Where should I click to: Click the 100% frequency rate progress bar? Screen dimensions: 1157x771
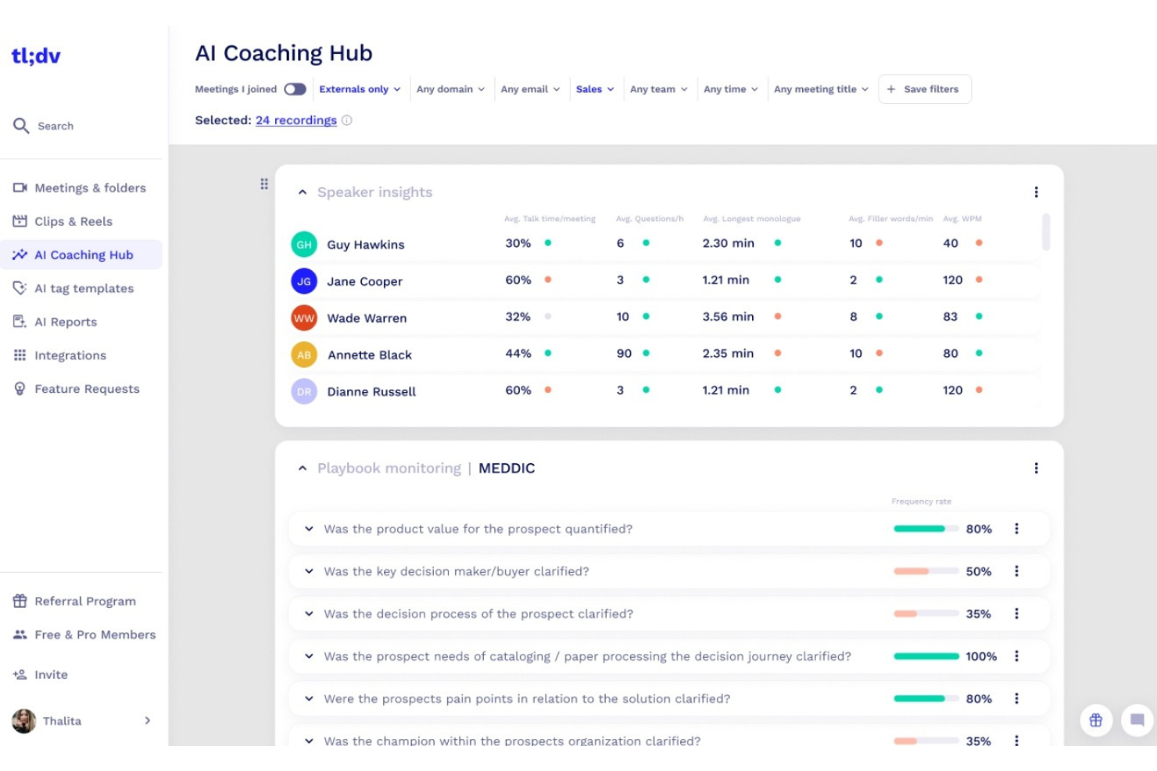[926, 656]
